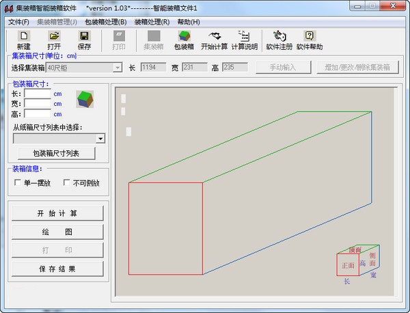Image resolution: width=410 pixels, height=313 pixels.
Task: Save using the 保存 floppy disk icon
Action: (x=84, y=40)
